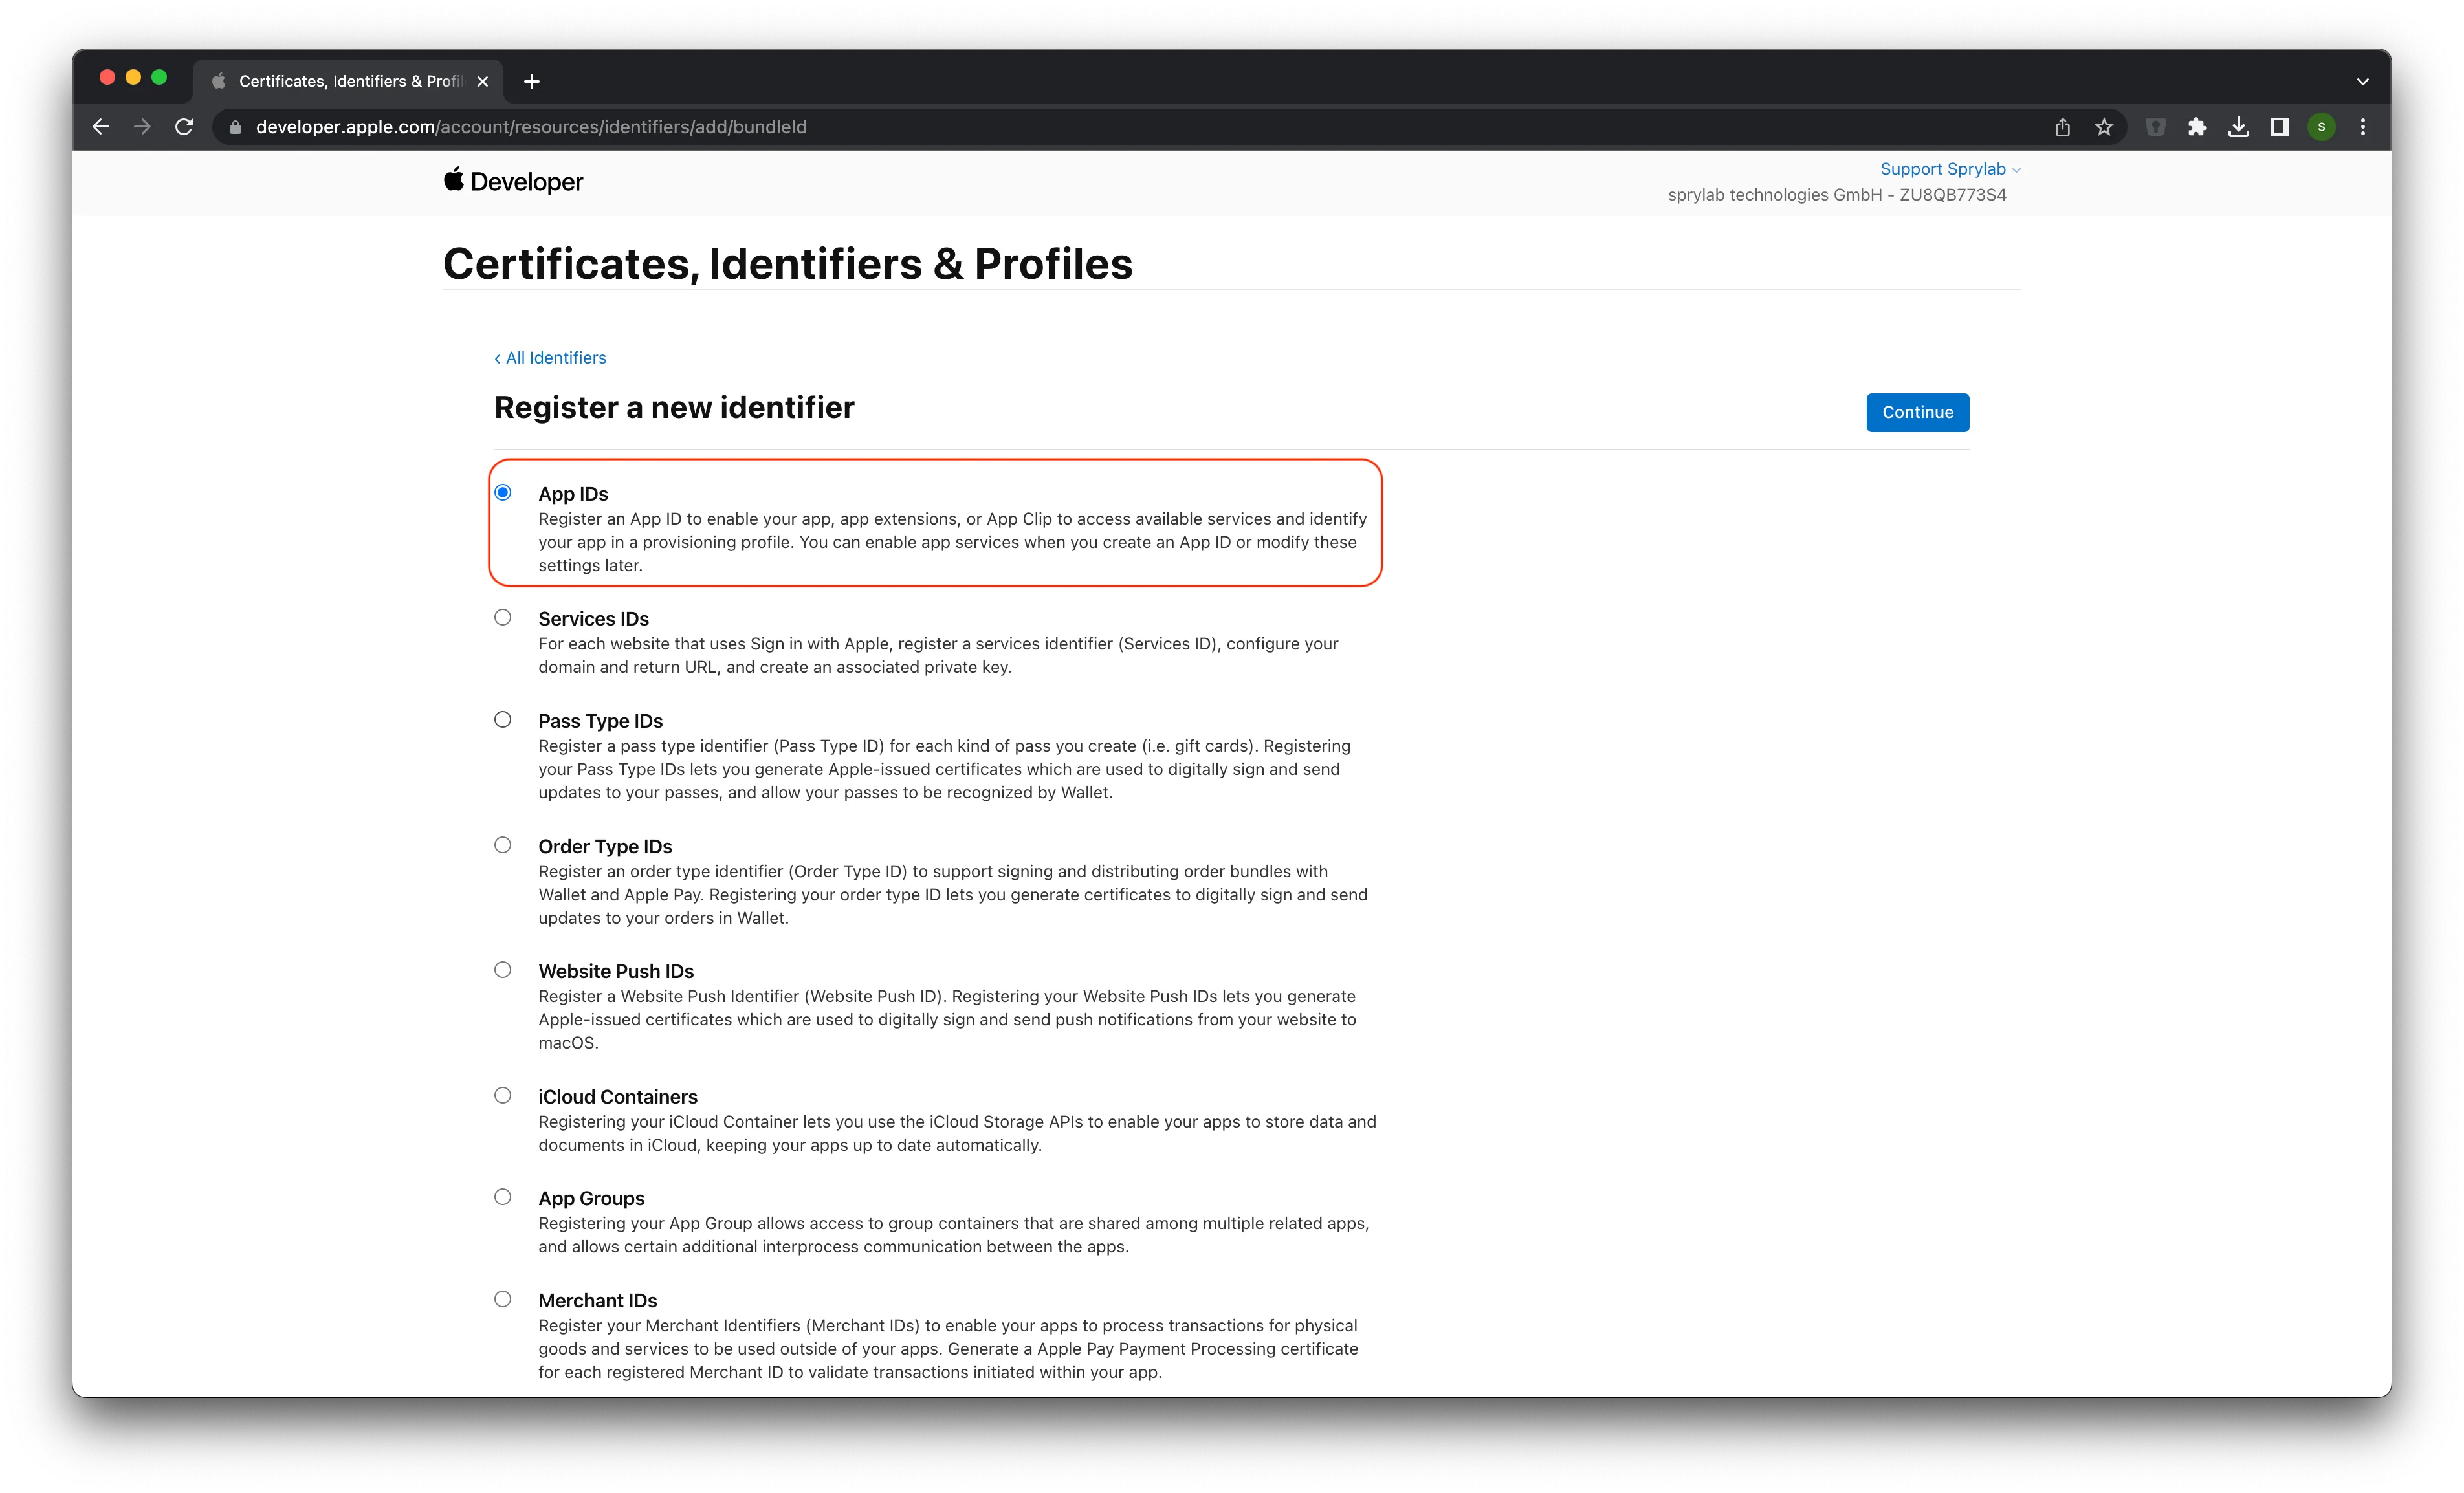Expand the Support Sprylab account dropdown
This screenshot has height=1493, width=2464.
[1950, 169]
